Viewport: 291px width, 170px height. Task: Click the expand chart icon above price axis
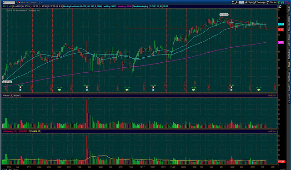[280, 6]
